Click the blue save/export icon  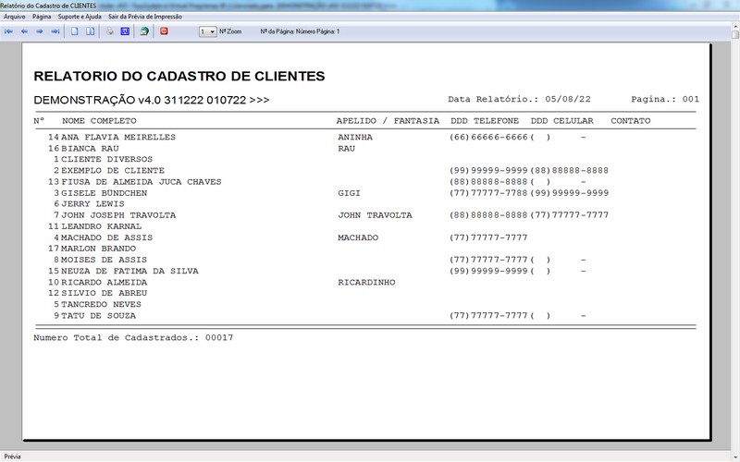pos(125,31)
